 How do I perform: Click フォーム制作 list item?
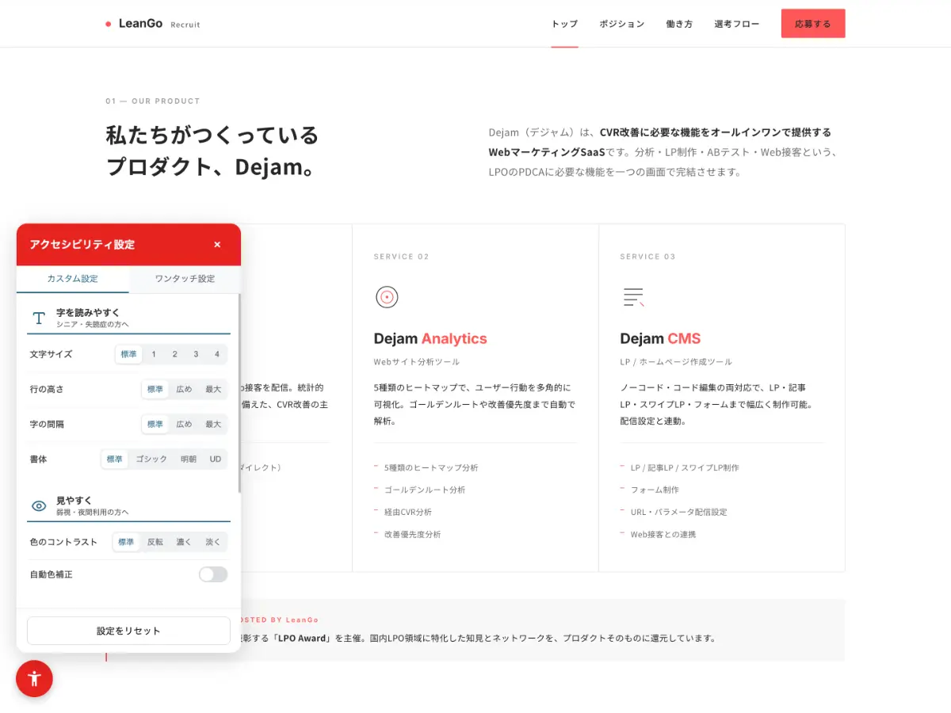[655, 490]
